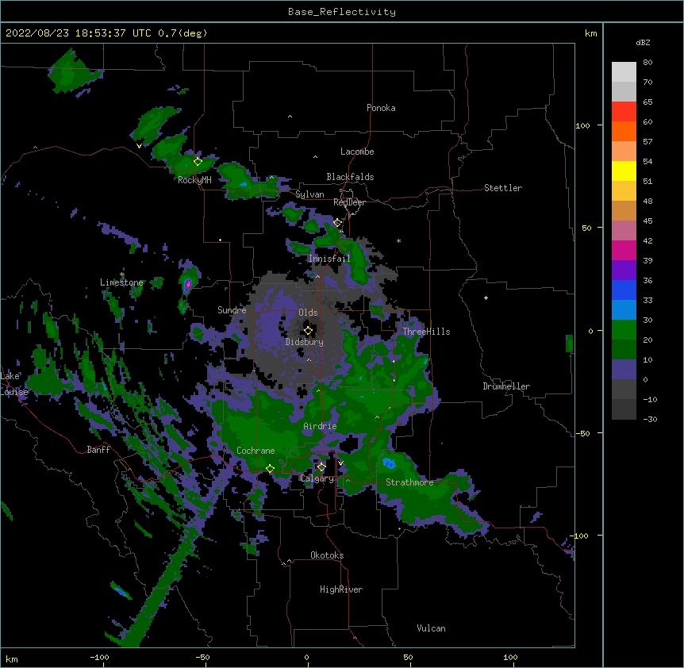Screen dimensions: 684x668
Task: Select the purple legend swatch between 39 and 36
Action: (x=624, y=271)
